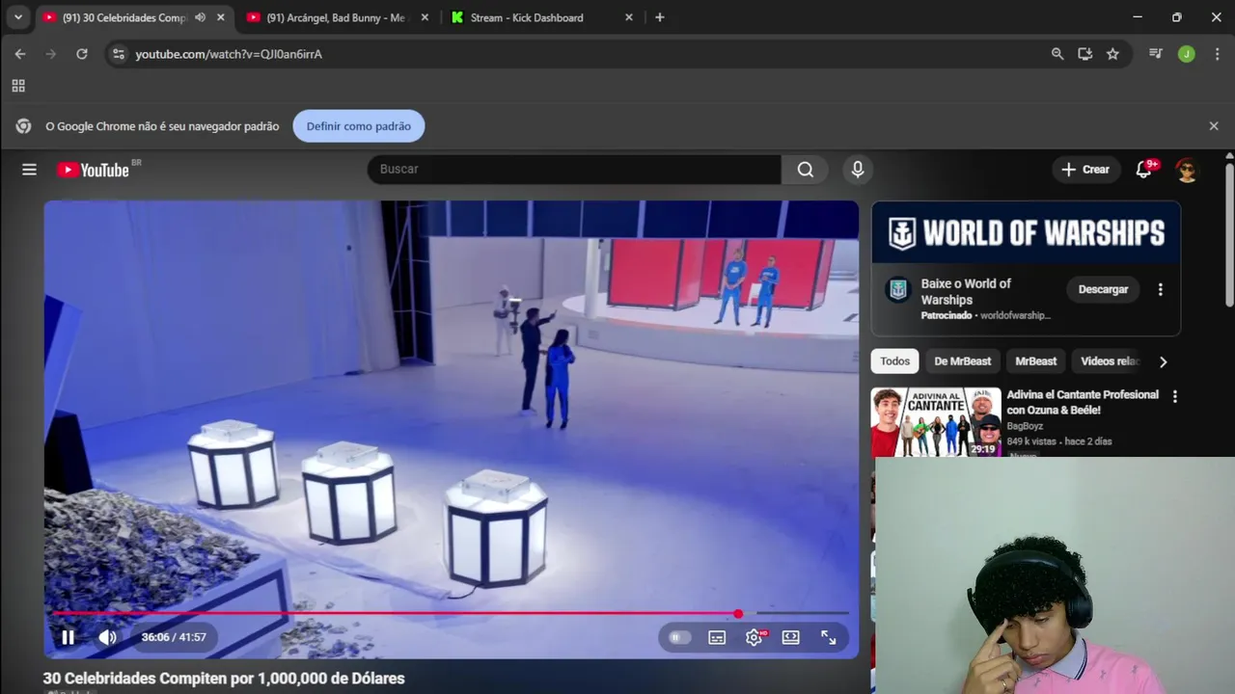Click the video title 30 Celebridades Compiten
Image resolution: width=1235 pixels, height=694 pixels.
tap(224, 679)
